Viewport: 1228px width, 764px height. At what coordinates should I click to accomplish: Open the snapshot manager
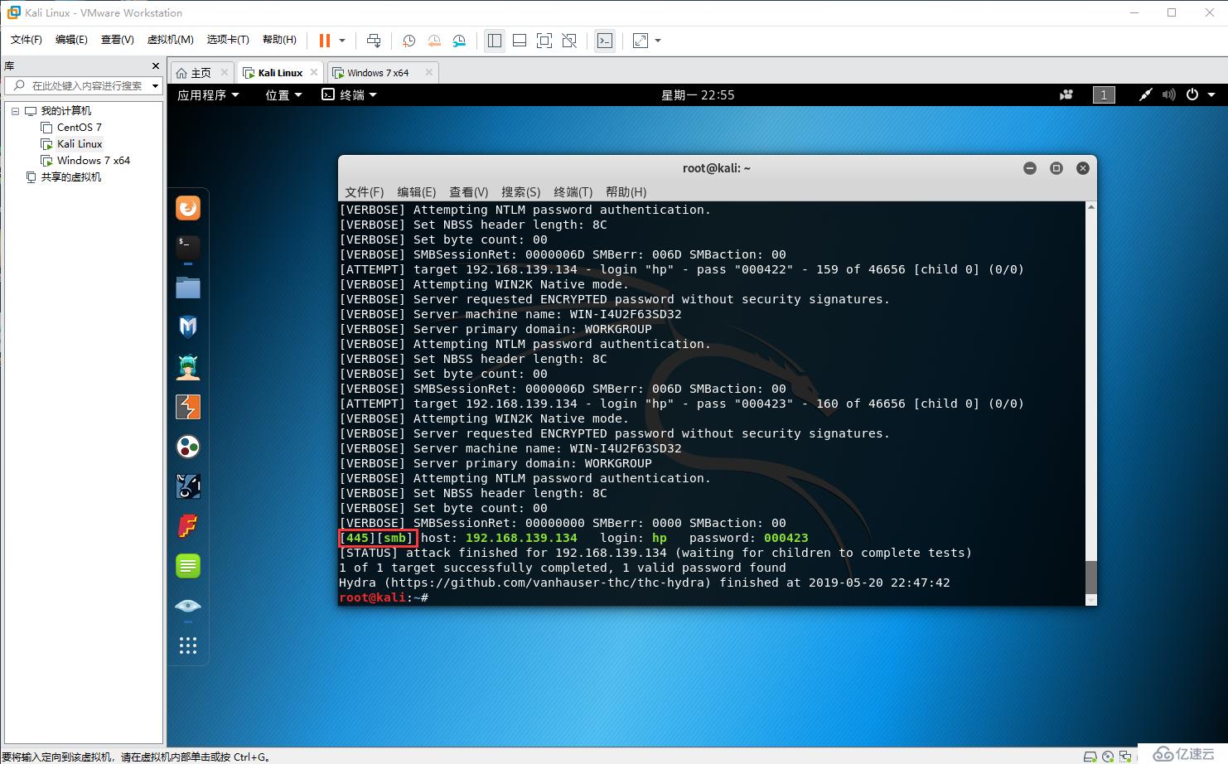coord(459,41)
